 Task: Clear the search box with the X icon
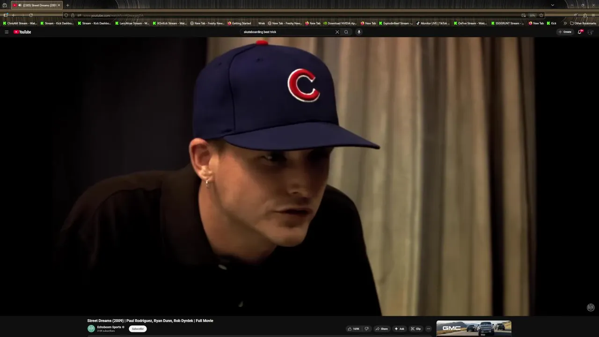337,32
